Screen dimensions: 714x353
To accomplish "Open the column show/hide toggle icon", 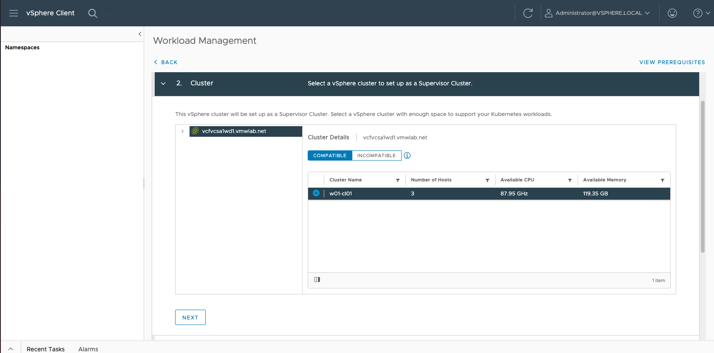I will tap(317, 280).
